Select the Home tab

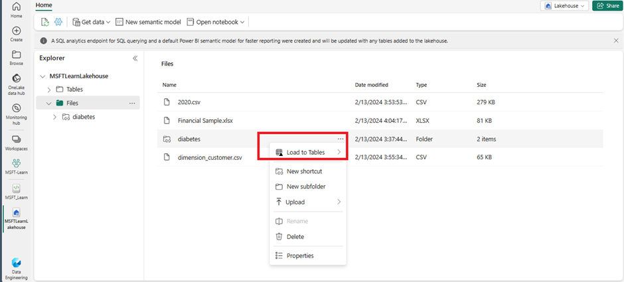coord(44,5)
